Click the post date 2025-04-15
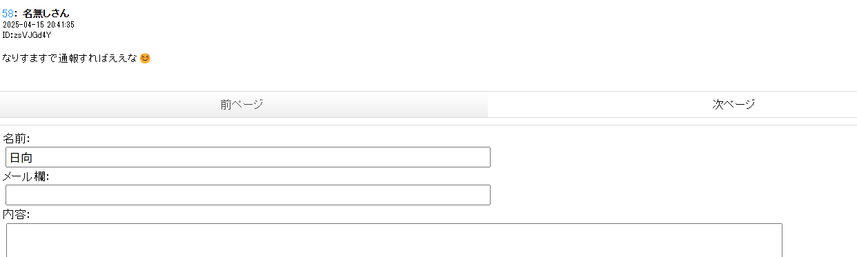This screenshot has width=857, height=257. (24, 24)
